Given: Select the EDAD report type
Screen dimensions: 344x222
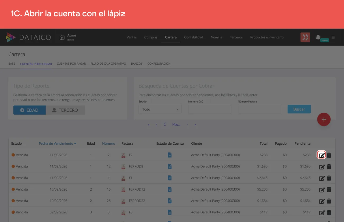Looking at the screenshot, I should coord(30,110).
